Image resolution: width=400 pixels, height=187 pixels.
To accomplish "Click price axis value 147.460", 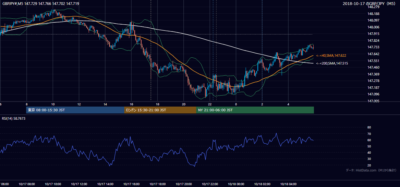I will [373, 67].
